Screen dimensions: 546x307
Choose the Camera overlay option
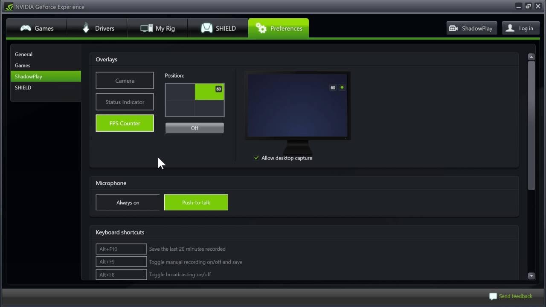125,81
